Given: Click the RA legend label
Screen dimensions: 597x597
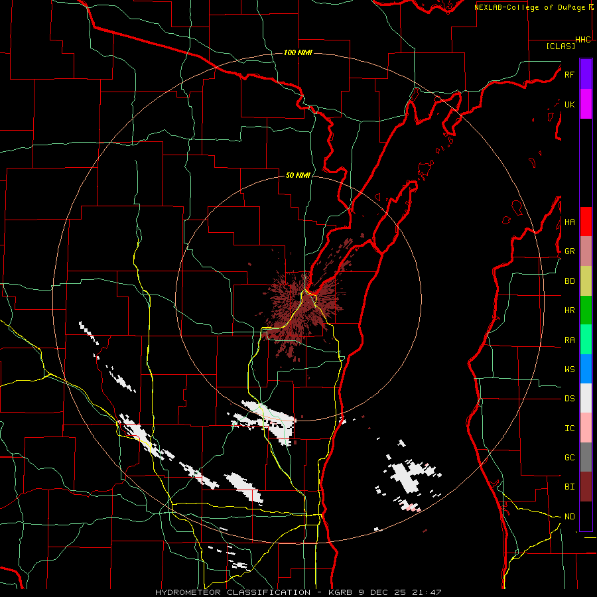Looking at the screenshot, I should pos(569,340).
